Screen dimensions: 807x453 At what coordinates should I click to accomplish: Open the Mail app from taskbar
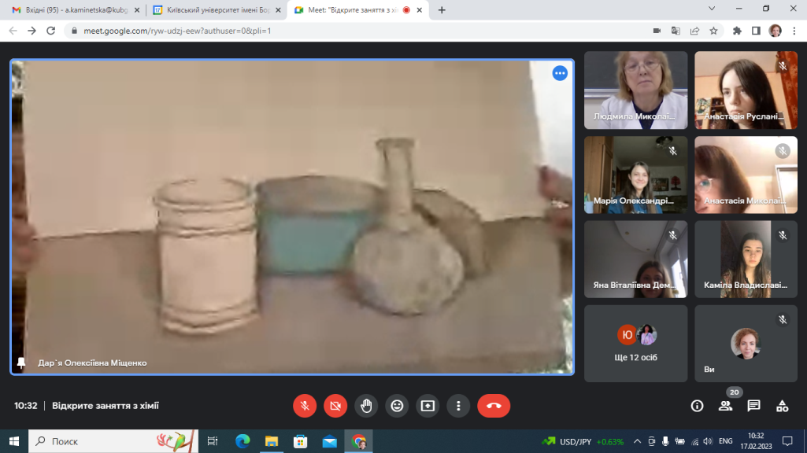point(329,441)
